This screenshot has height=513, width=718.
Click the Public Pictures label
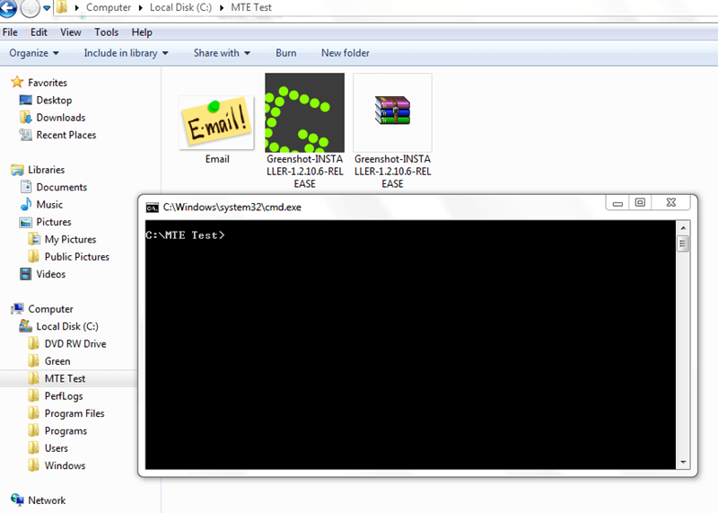[x=77, y=257]
